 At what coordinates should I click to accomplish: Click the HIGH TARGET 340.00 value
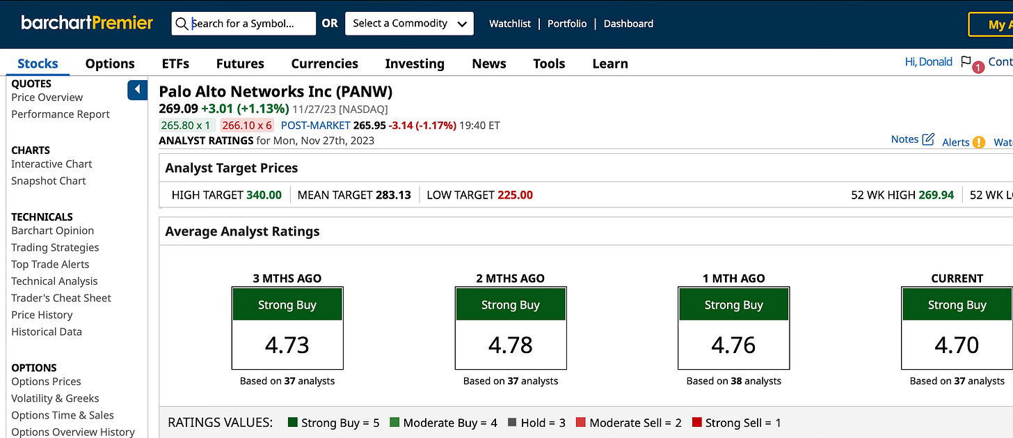(264, 195)
